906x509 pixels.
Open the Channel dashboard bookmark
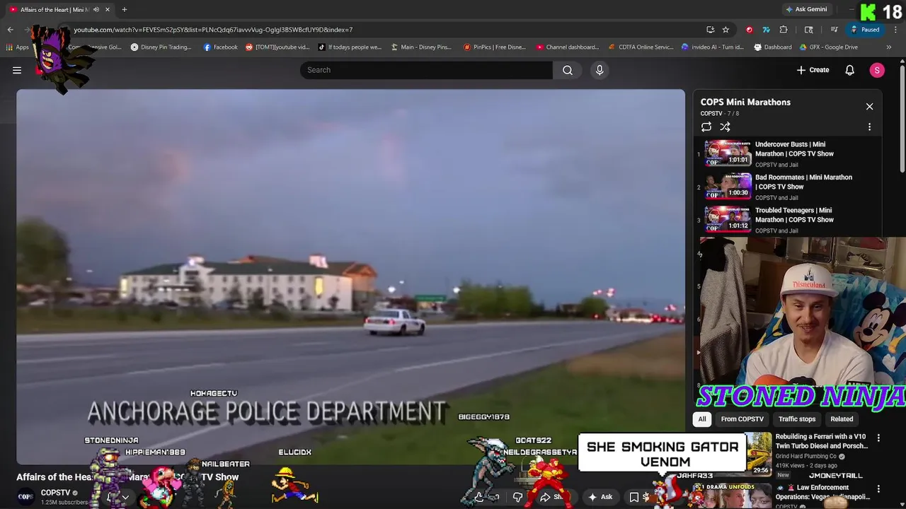(x=568, y=47)
